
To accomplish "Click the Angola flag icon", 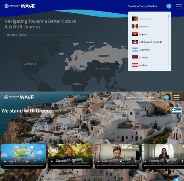I will 135,34.
